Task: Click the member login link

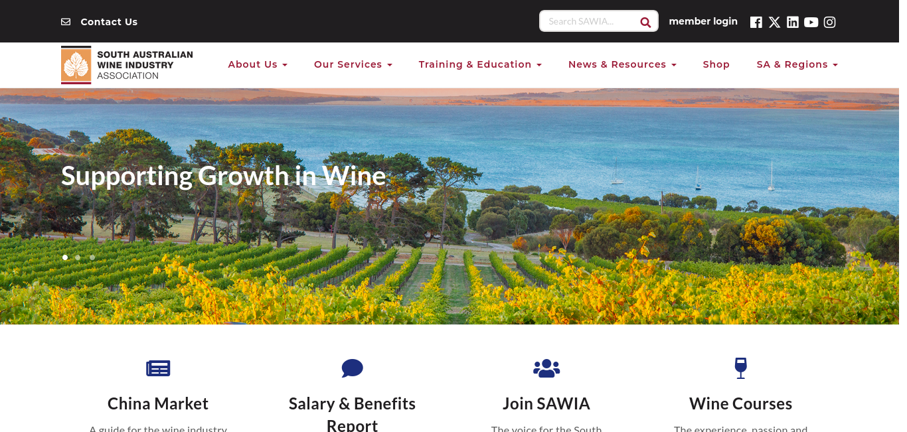Action: point(703,21)
